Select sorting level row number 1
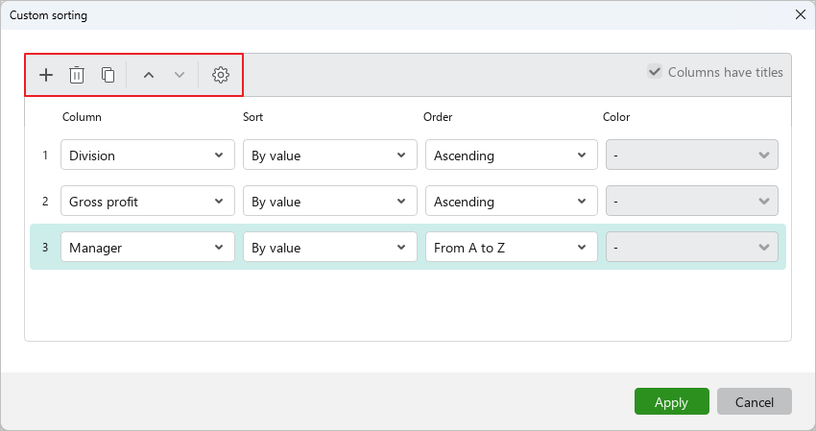The image size is (816, 431). coord(45,156)
